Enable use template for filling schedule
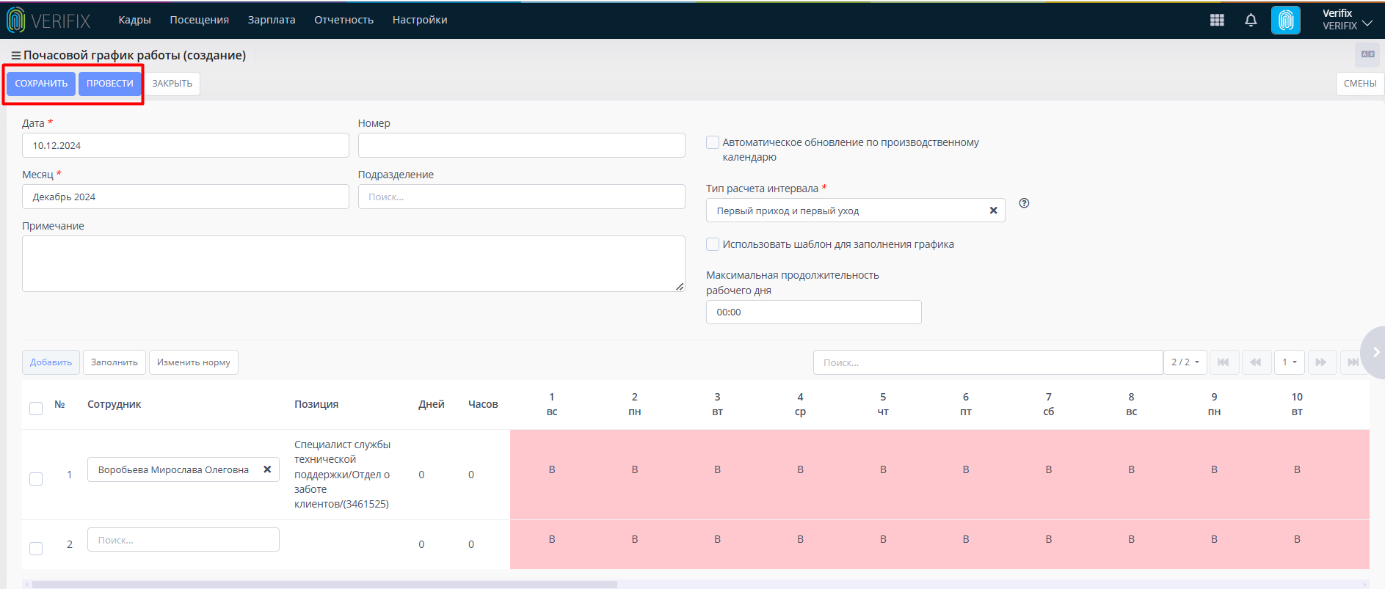Screen dimensions: 1385x589 pos(713,244)
